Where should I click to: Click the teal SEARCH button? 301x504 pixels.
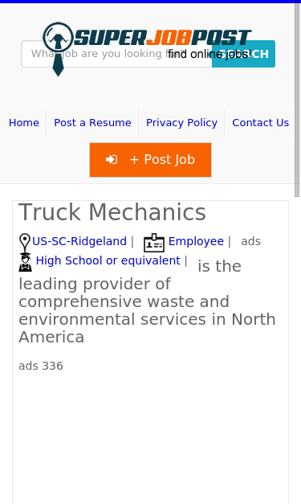point(243,54)
